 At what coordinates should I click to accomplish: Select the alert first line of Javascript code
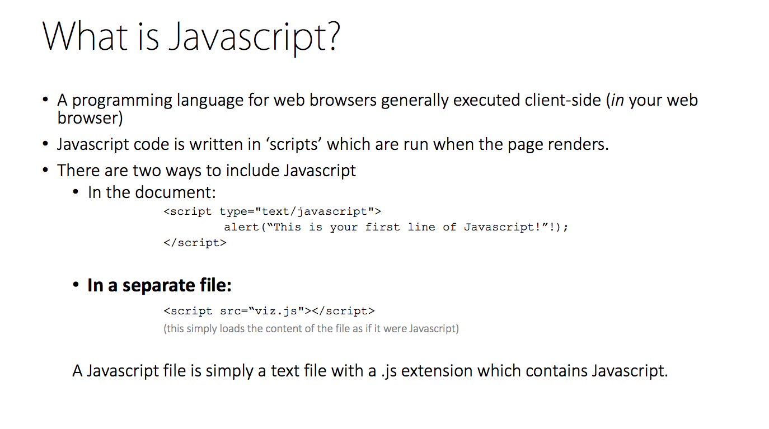click(x=396, y=227)
